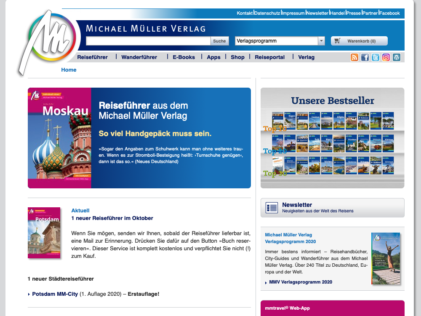Screen dimensions: 421x316
Task: Open the Shop menu item
Action: (x=237, y=57)
